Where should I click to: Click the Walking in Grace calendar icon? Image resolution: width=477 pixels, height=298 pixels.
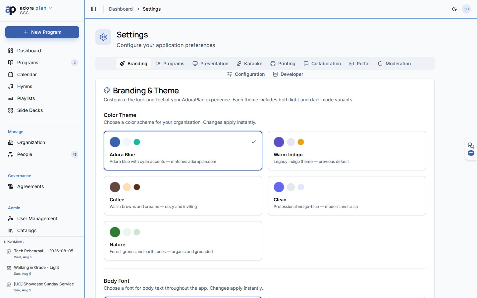[x=9, y=268]
